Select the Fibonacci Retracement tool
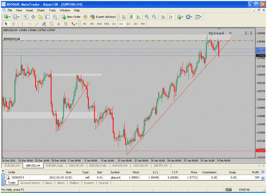 point(51,24)
